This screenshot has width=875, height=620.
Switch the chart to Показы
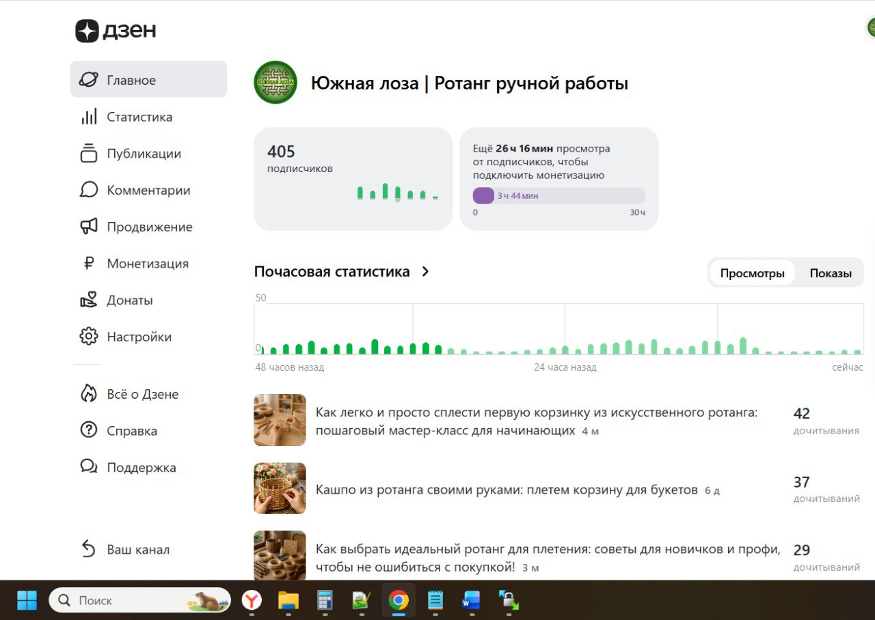[830, 273]
